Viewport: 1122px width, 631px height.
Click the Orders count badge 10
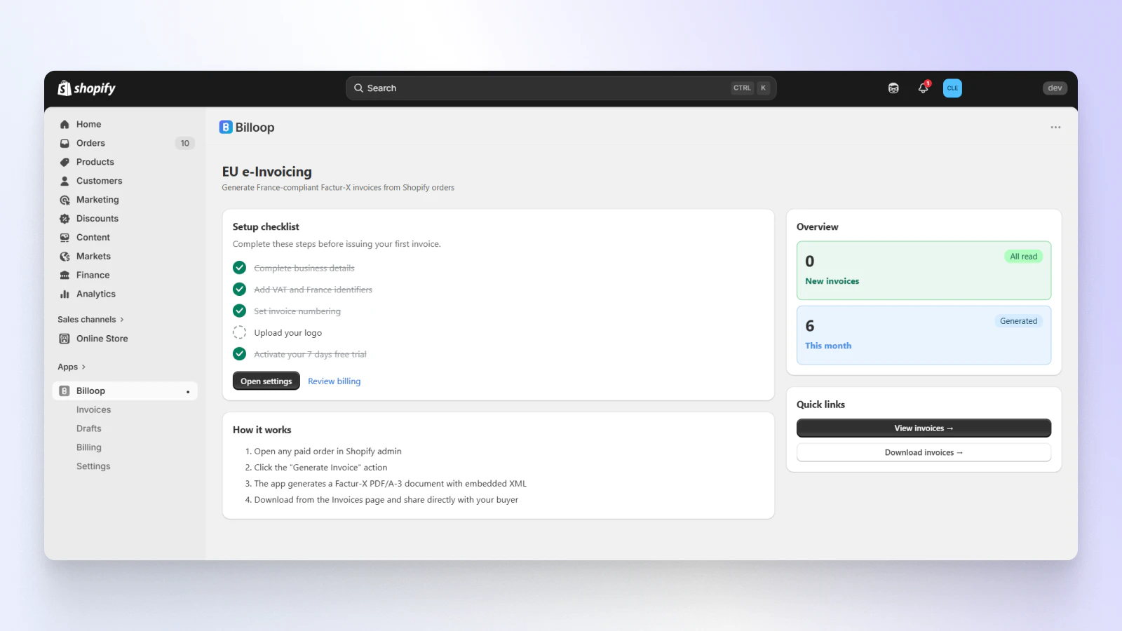(184, 143)
